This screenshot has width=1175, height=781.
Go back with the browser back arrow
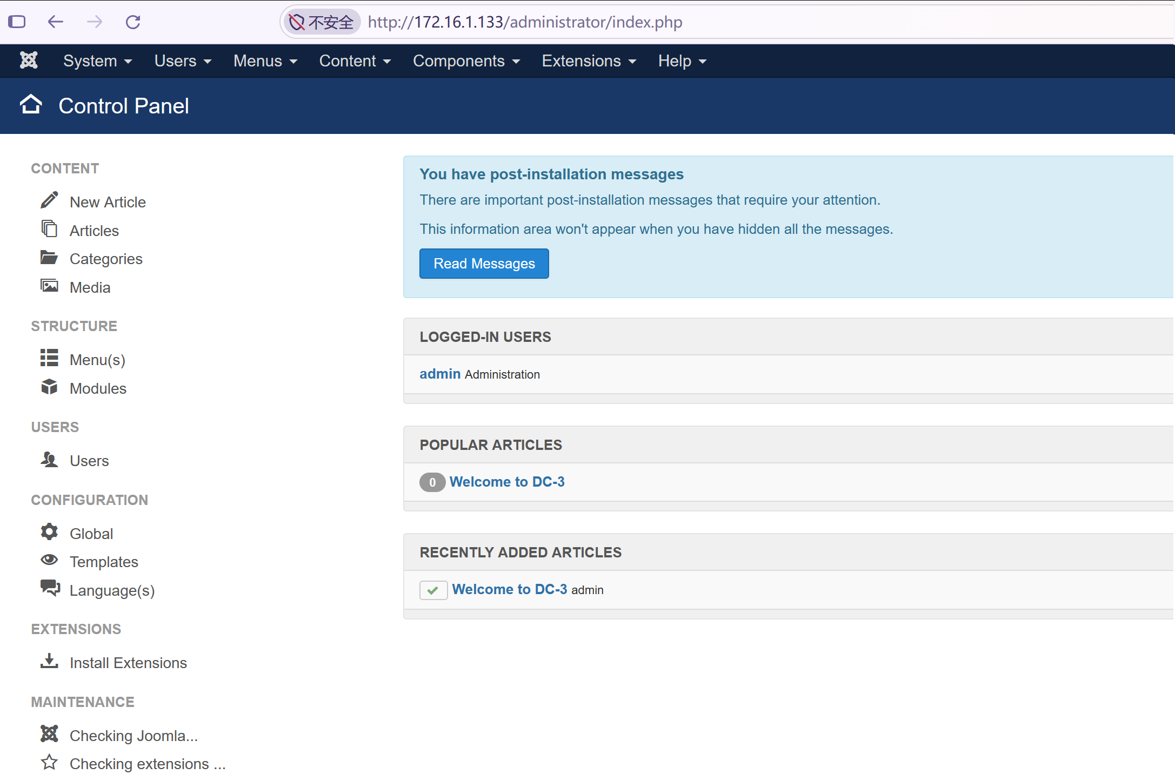pyautogui.click(x=56, y=22)
